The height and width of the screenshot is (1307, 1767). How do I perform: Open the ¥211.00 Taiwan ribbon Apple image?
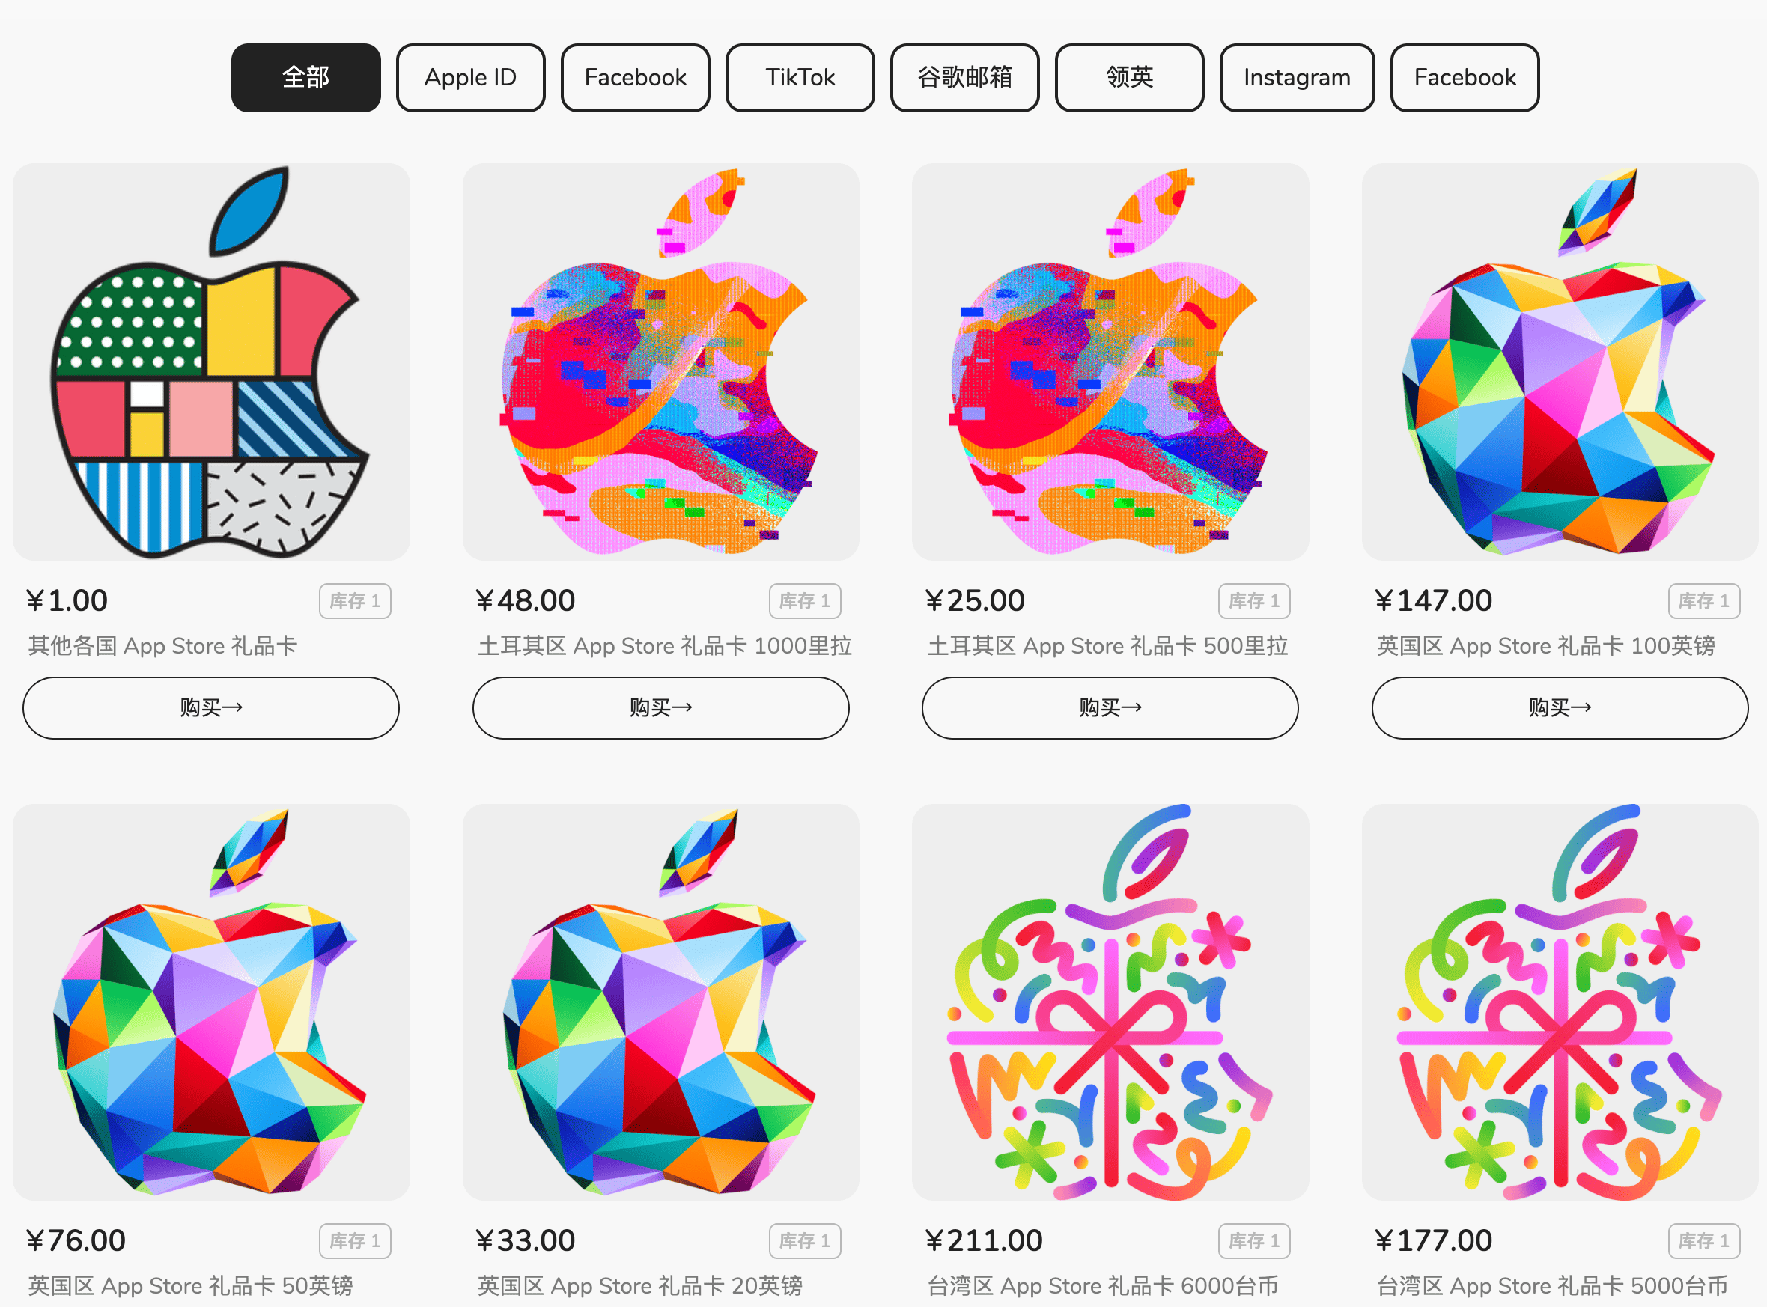coord(1110,1002)
